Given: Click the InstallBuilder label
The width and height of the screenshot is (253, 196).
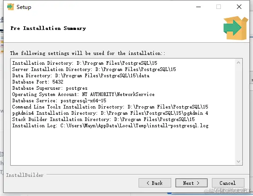Looking at the screenshot, I should pos(25,175).
